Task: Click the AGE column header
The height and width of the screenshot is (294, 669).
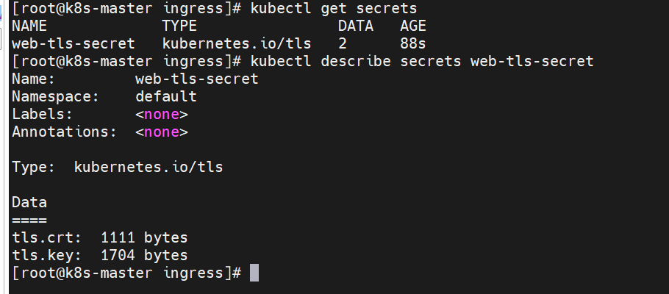Action: click(x=413, y=26)
